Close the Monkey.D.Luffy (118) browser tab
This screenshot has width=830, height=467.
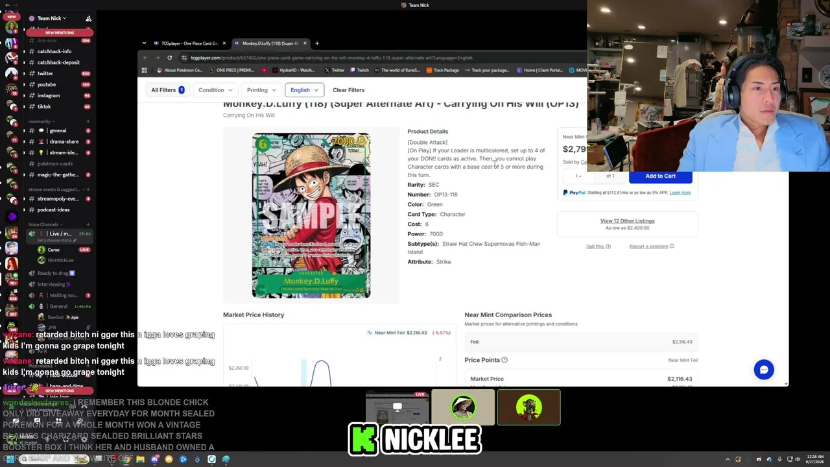point(305,43)
